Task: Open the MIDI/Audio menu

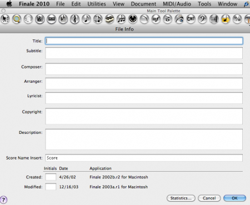Action: click(177, 4)
